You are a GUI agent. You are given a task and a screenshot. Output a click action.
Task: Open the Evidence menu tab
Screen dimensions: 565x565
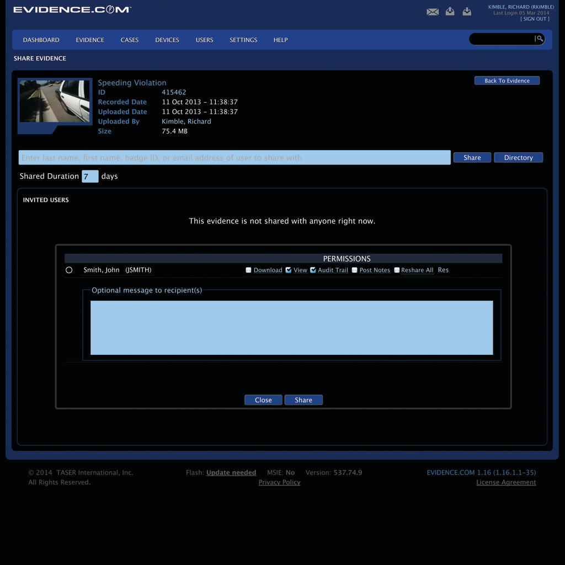(x=90, y=40)
